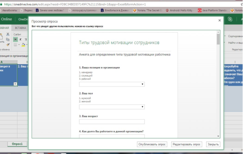Open the position in organization dropdown

click(x=112, y=84)
